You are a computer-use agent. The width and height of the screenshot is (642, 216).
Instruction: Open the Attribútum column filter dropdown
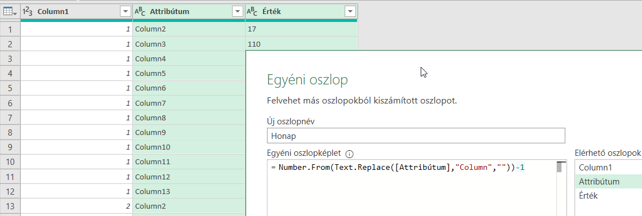tap(238, 12)
